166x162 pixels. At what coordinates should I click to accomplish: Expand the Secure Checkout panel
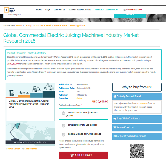137,128
